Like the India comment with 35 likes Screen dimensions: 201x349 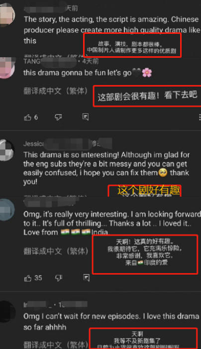(x=27, y=278)
